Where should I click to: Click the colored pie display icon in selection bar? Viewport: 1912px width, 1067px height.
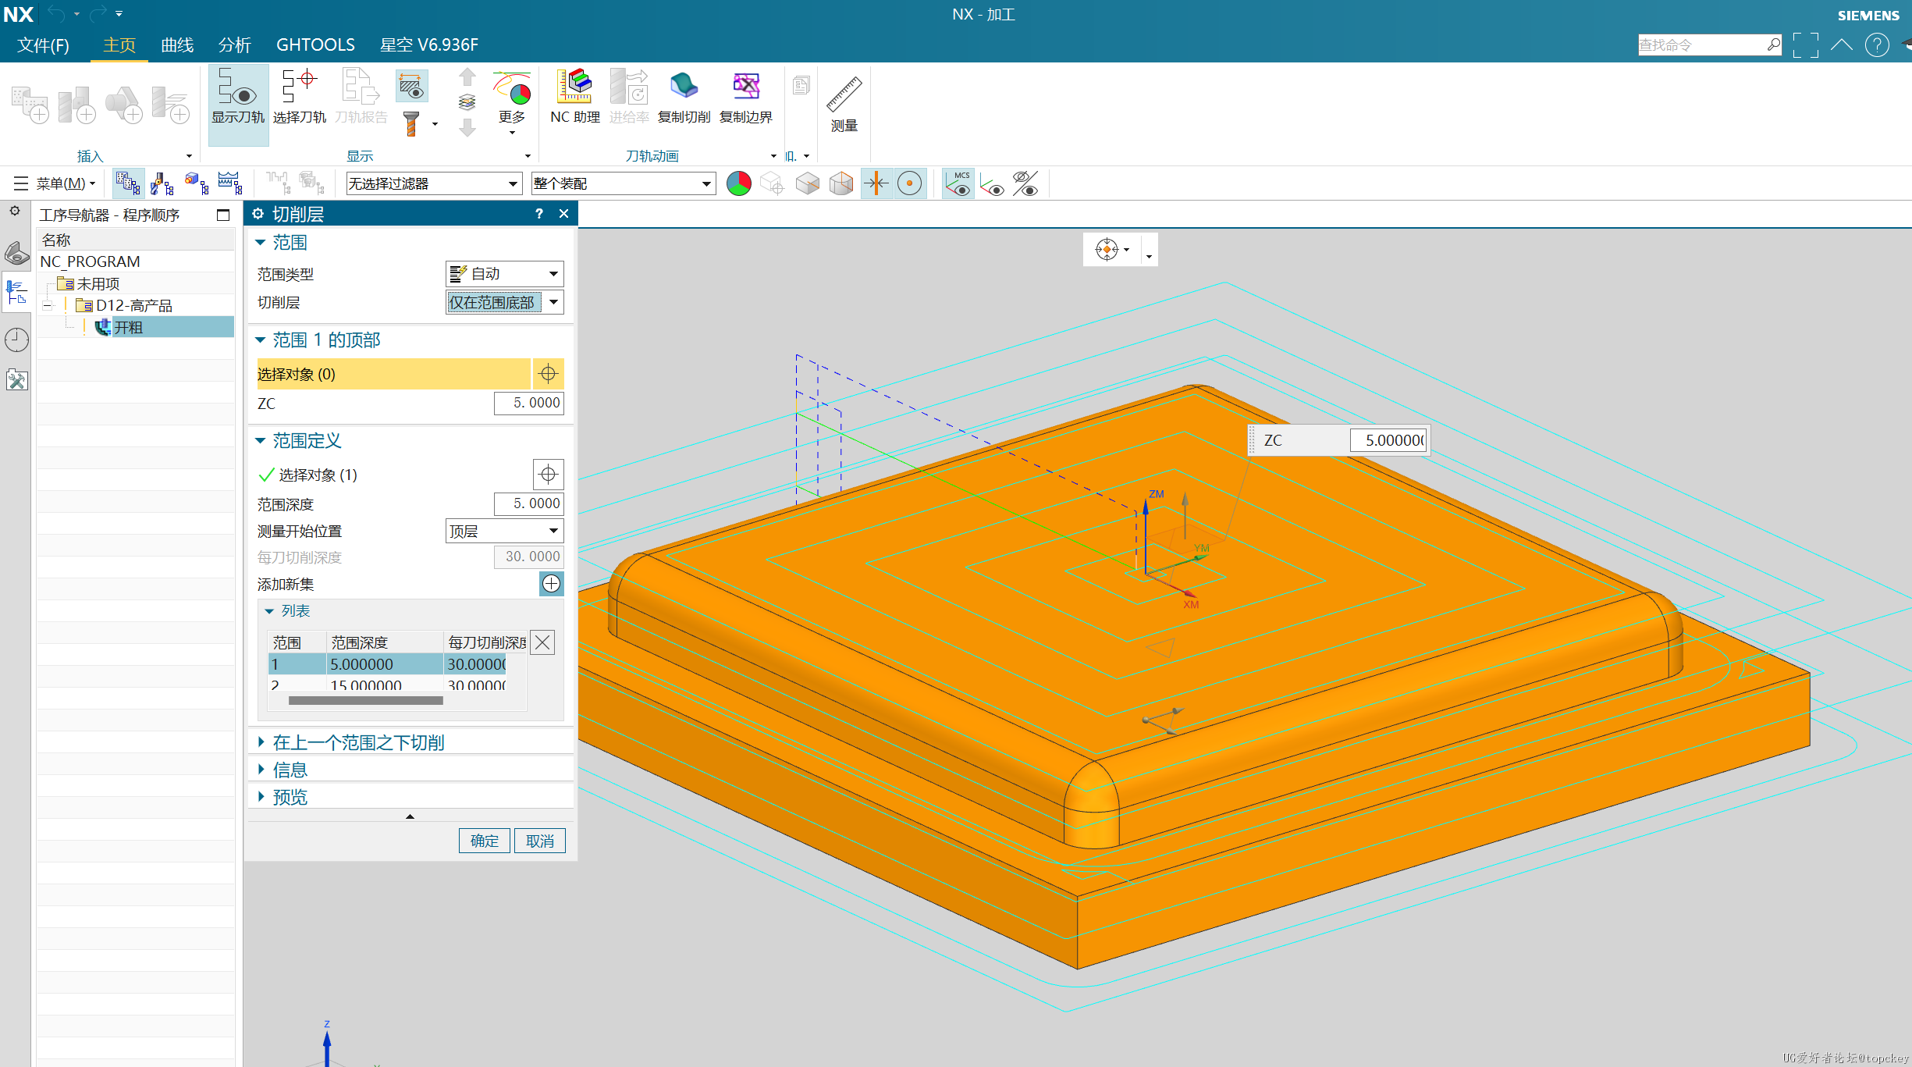click(738, 183)
